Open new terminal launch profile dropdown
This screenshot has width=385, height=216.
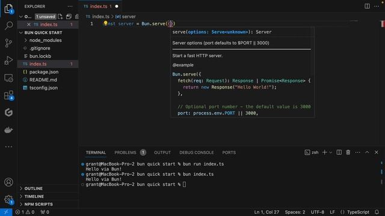point(330,152)
